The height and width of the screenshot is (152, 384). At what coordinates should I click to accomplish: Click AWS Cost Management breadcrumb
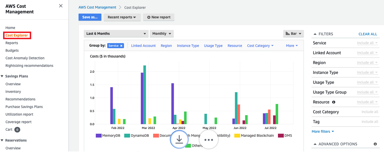(x=97, y=7)
